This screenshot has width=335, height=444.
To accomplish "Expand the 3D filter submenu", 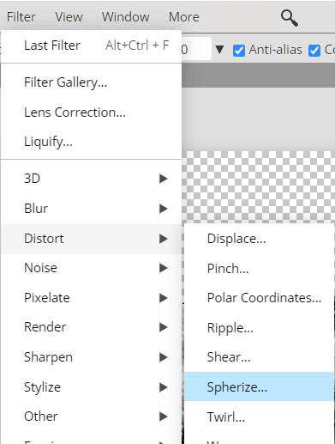I will [92, 179].
